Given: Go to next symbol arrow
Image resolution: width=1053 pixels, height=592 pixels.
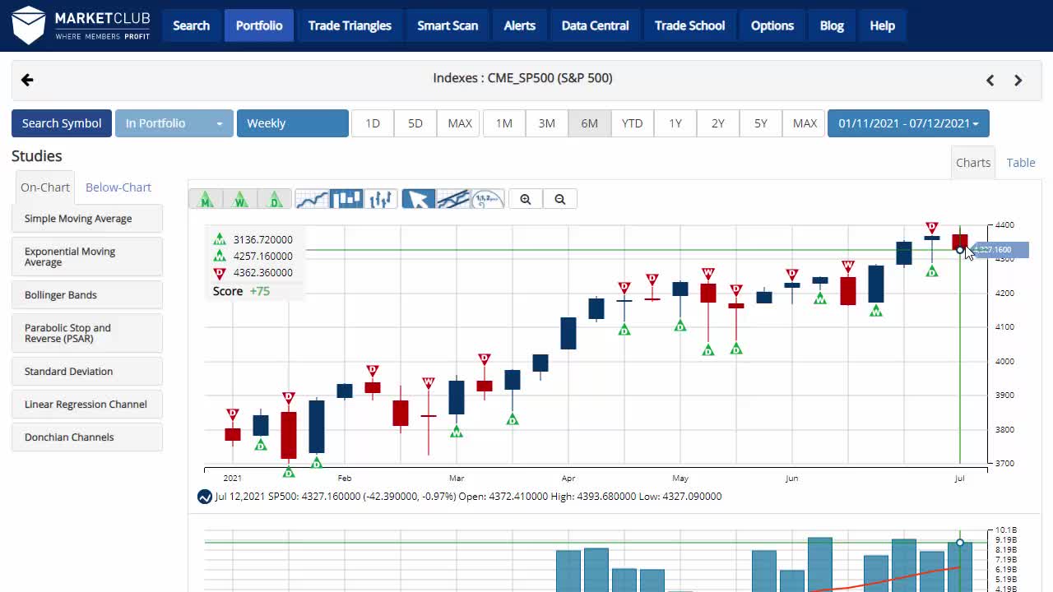Looking at the screenshot, I should coord(1018,80).
